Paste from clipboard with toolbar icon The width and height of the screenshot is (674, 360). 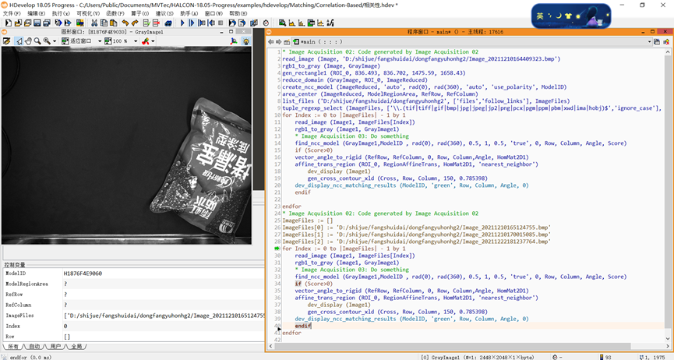tap(114, 23)
